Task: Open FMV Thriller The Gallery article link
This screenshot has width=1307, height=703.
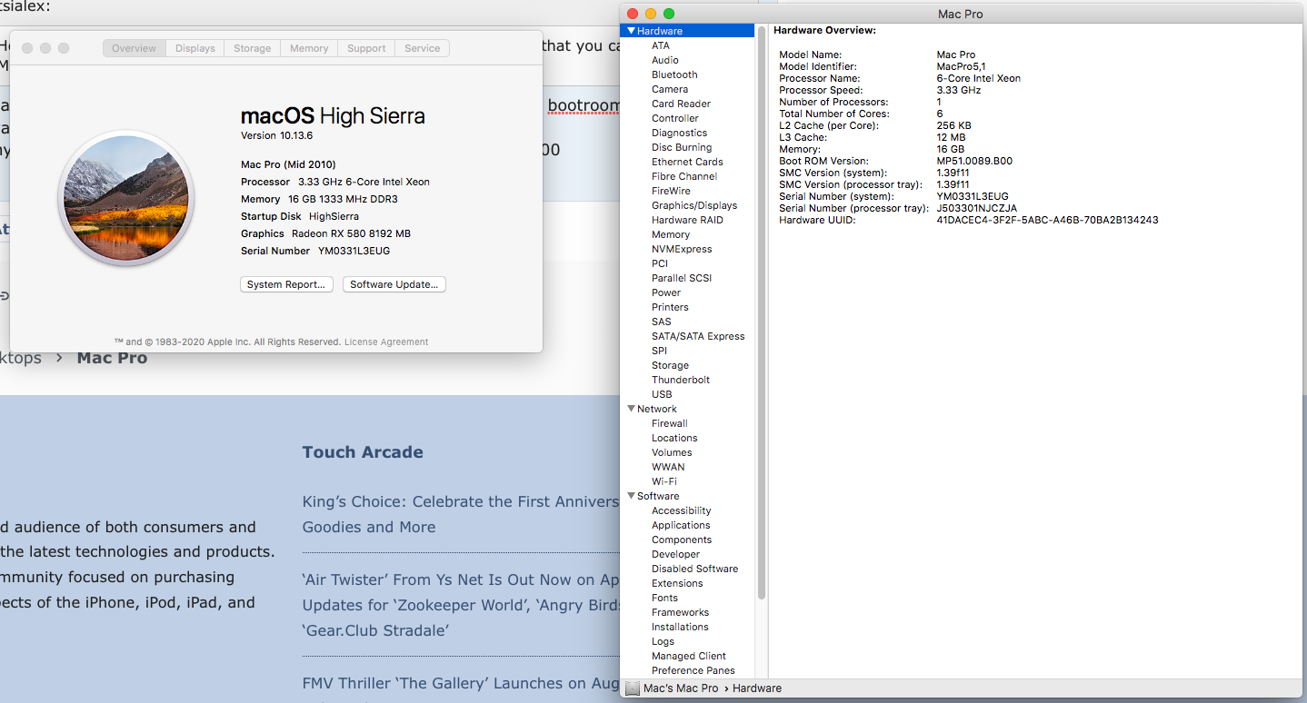Action: 460,683
